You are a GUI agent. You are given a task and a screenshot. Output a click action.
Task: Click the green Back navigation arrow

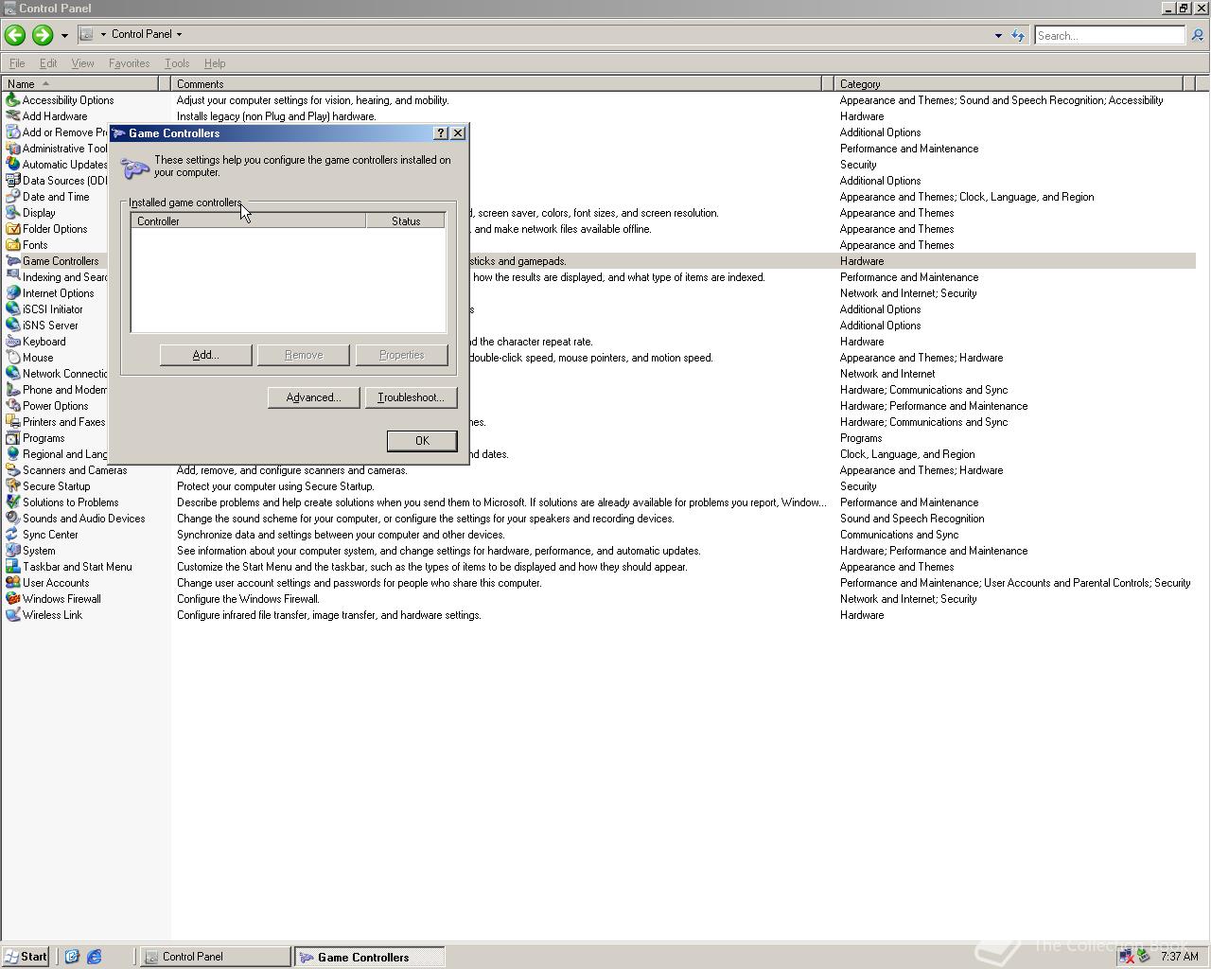click(14, 35)
